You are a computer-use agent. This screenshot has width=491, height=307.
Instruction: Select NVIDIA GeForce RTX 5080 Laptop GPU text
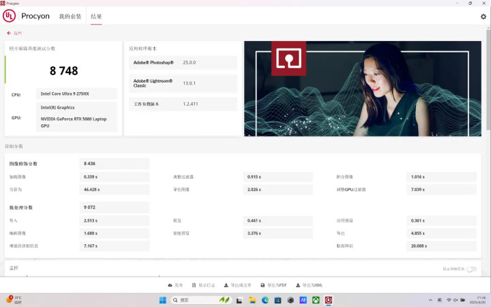click(74, 122)
